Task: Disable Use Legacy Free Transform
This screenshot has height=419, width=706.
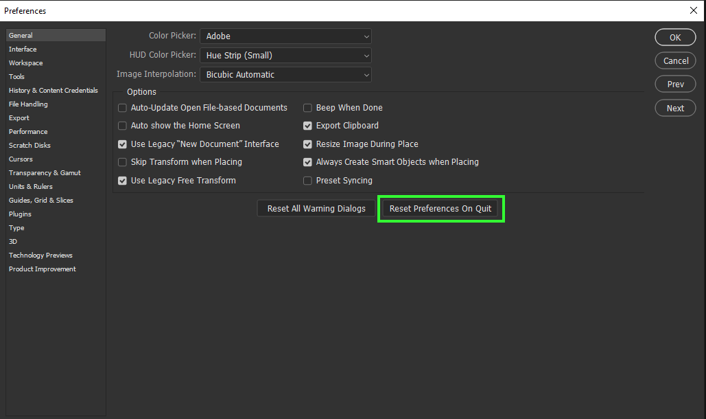Action: [122, 180]
